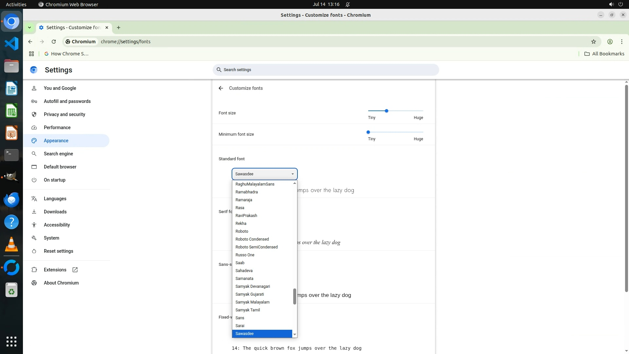629x354 pixels.
Task: Click the Font size slider handle
Action: (x=387, y=111)
